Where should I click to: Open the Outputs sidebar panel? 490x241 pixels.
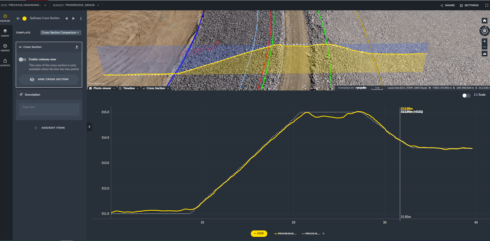tap(5, 62)
